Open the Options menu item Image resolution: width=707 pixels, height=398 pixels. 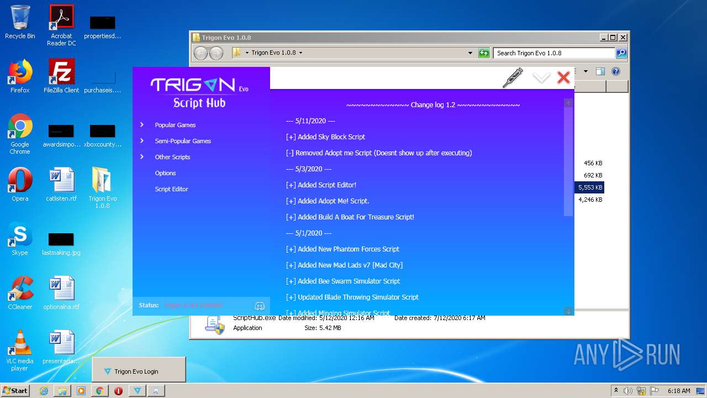pyautogui.click(x=165, y=173)
